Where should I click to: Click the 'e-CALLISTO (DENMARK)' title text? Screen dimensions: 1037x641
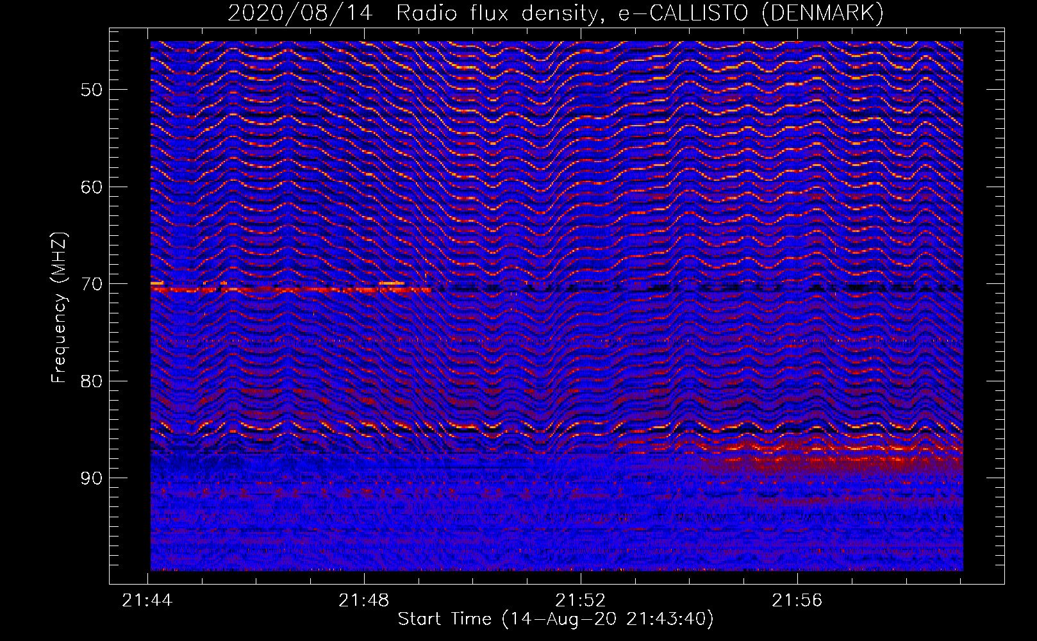751,13
